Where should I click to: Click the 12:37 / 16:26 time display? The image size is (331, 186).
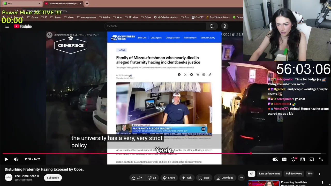pyautogui.click(x=32, y=159)
